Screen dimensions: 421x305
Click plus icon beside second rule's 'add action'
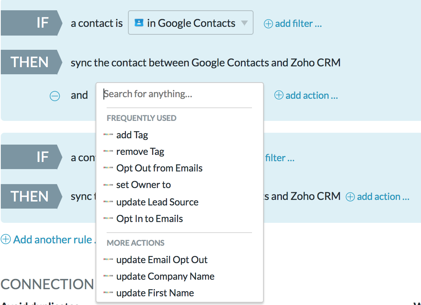pyautogui.click(x=350, y=197)
